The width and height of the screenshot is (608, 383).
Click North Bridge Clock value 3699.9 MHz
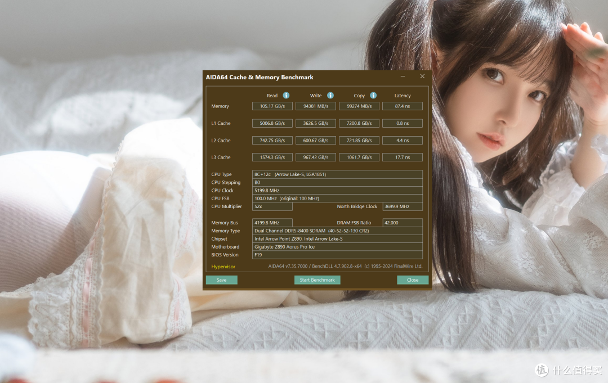tap(403, 206)
